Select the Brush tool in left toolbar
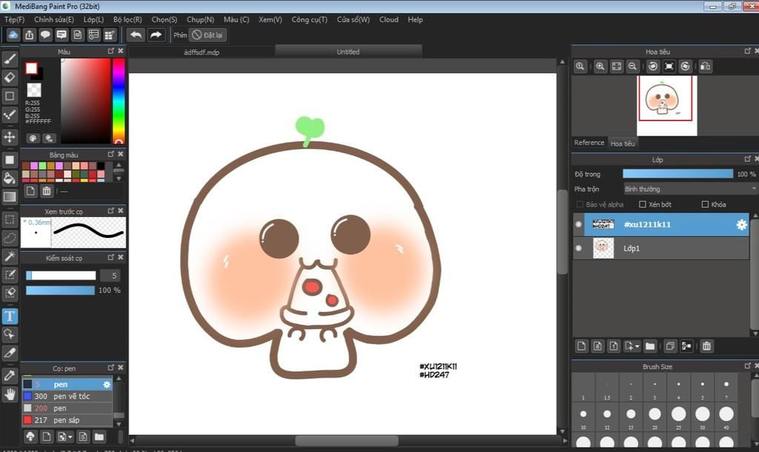This screenshot has width=759, height=452. click(10, 59)
